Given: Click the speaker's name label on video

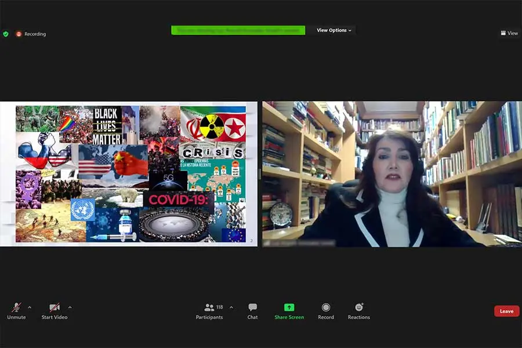Looking at the screenshot, I should [299, 243].
